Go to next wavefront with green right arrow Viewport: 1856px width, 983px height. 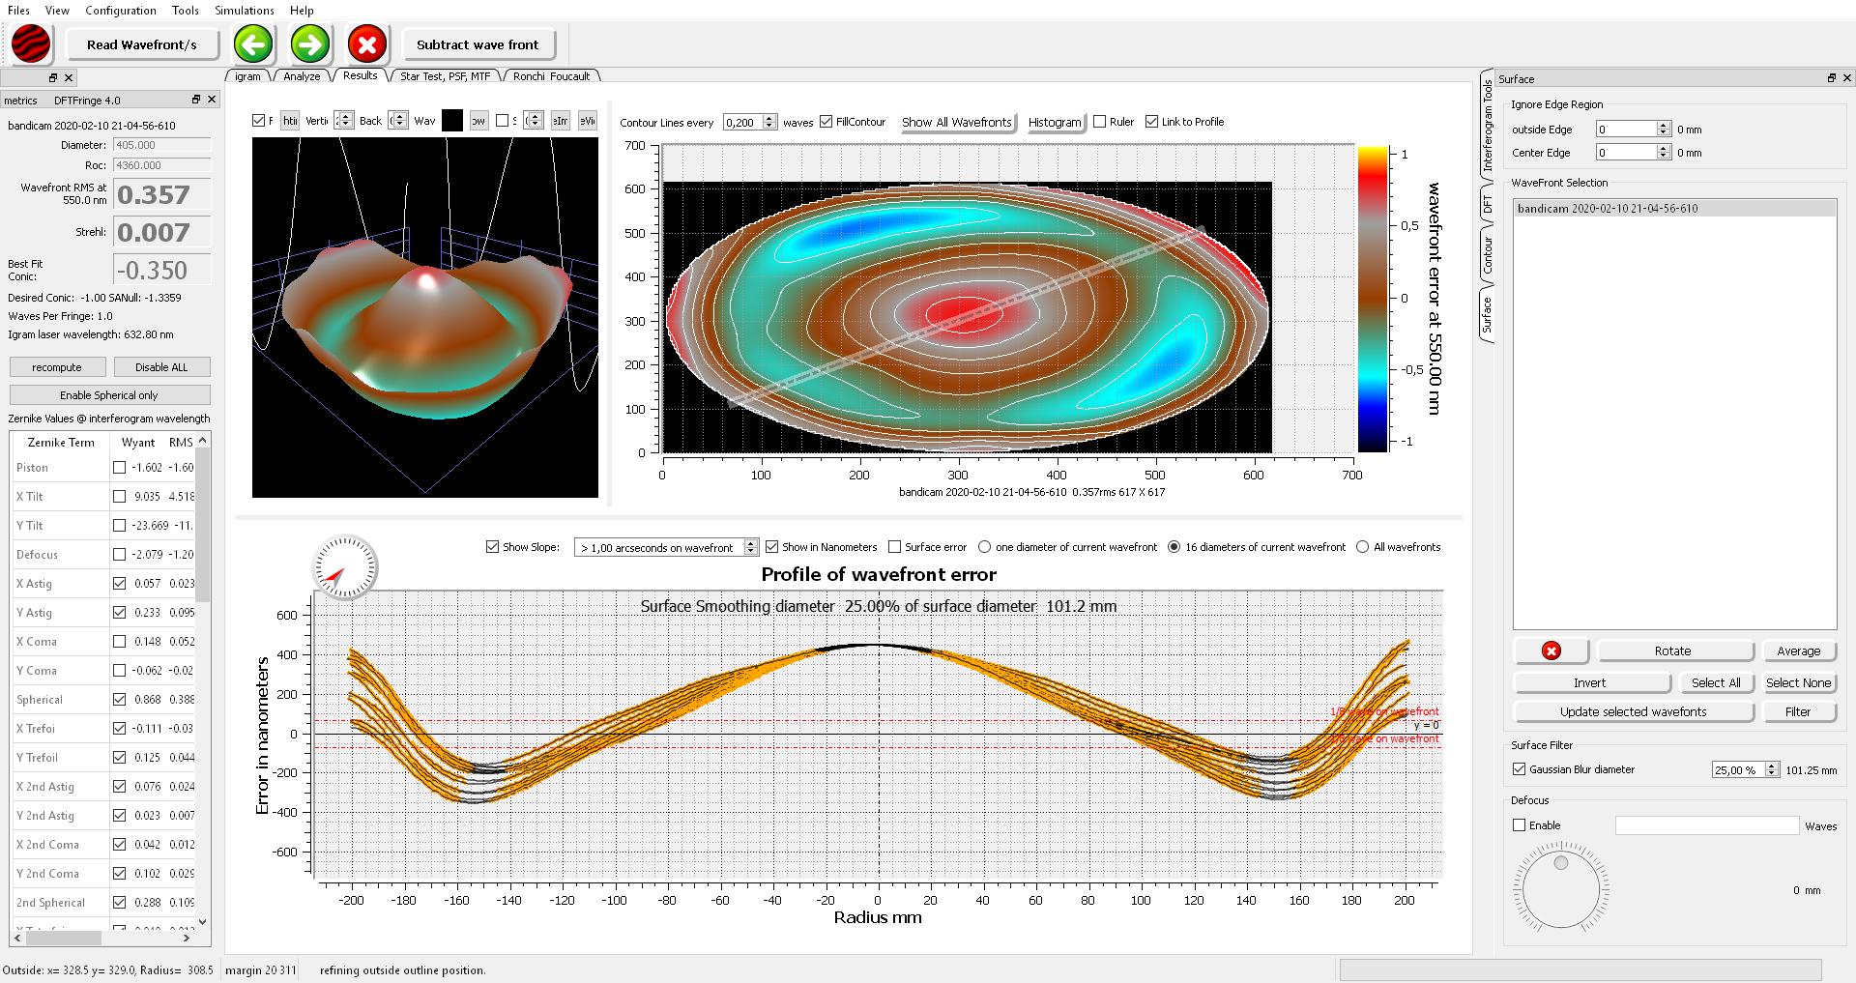pos(309,44)
